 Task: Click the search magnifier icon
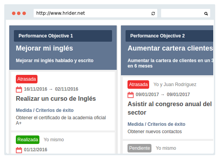click(206, 14)
